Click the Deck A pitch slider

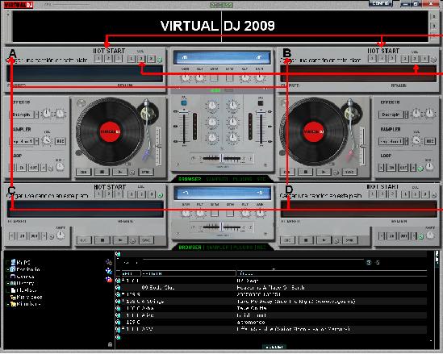pos(158,146)
